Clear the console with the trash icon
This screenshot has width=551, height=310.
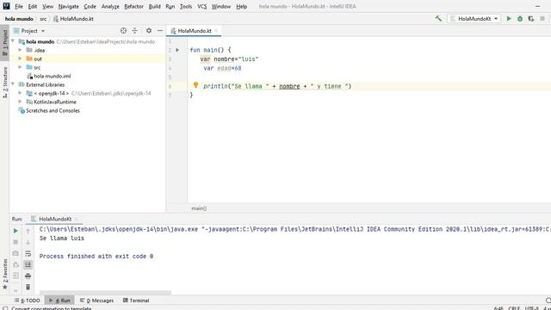point(28,287)
